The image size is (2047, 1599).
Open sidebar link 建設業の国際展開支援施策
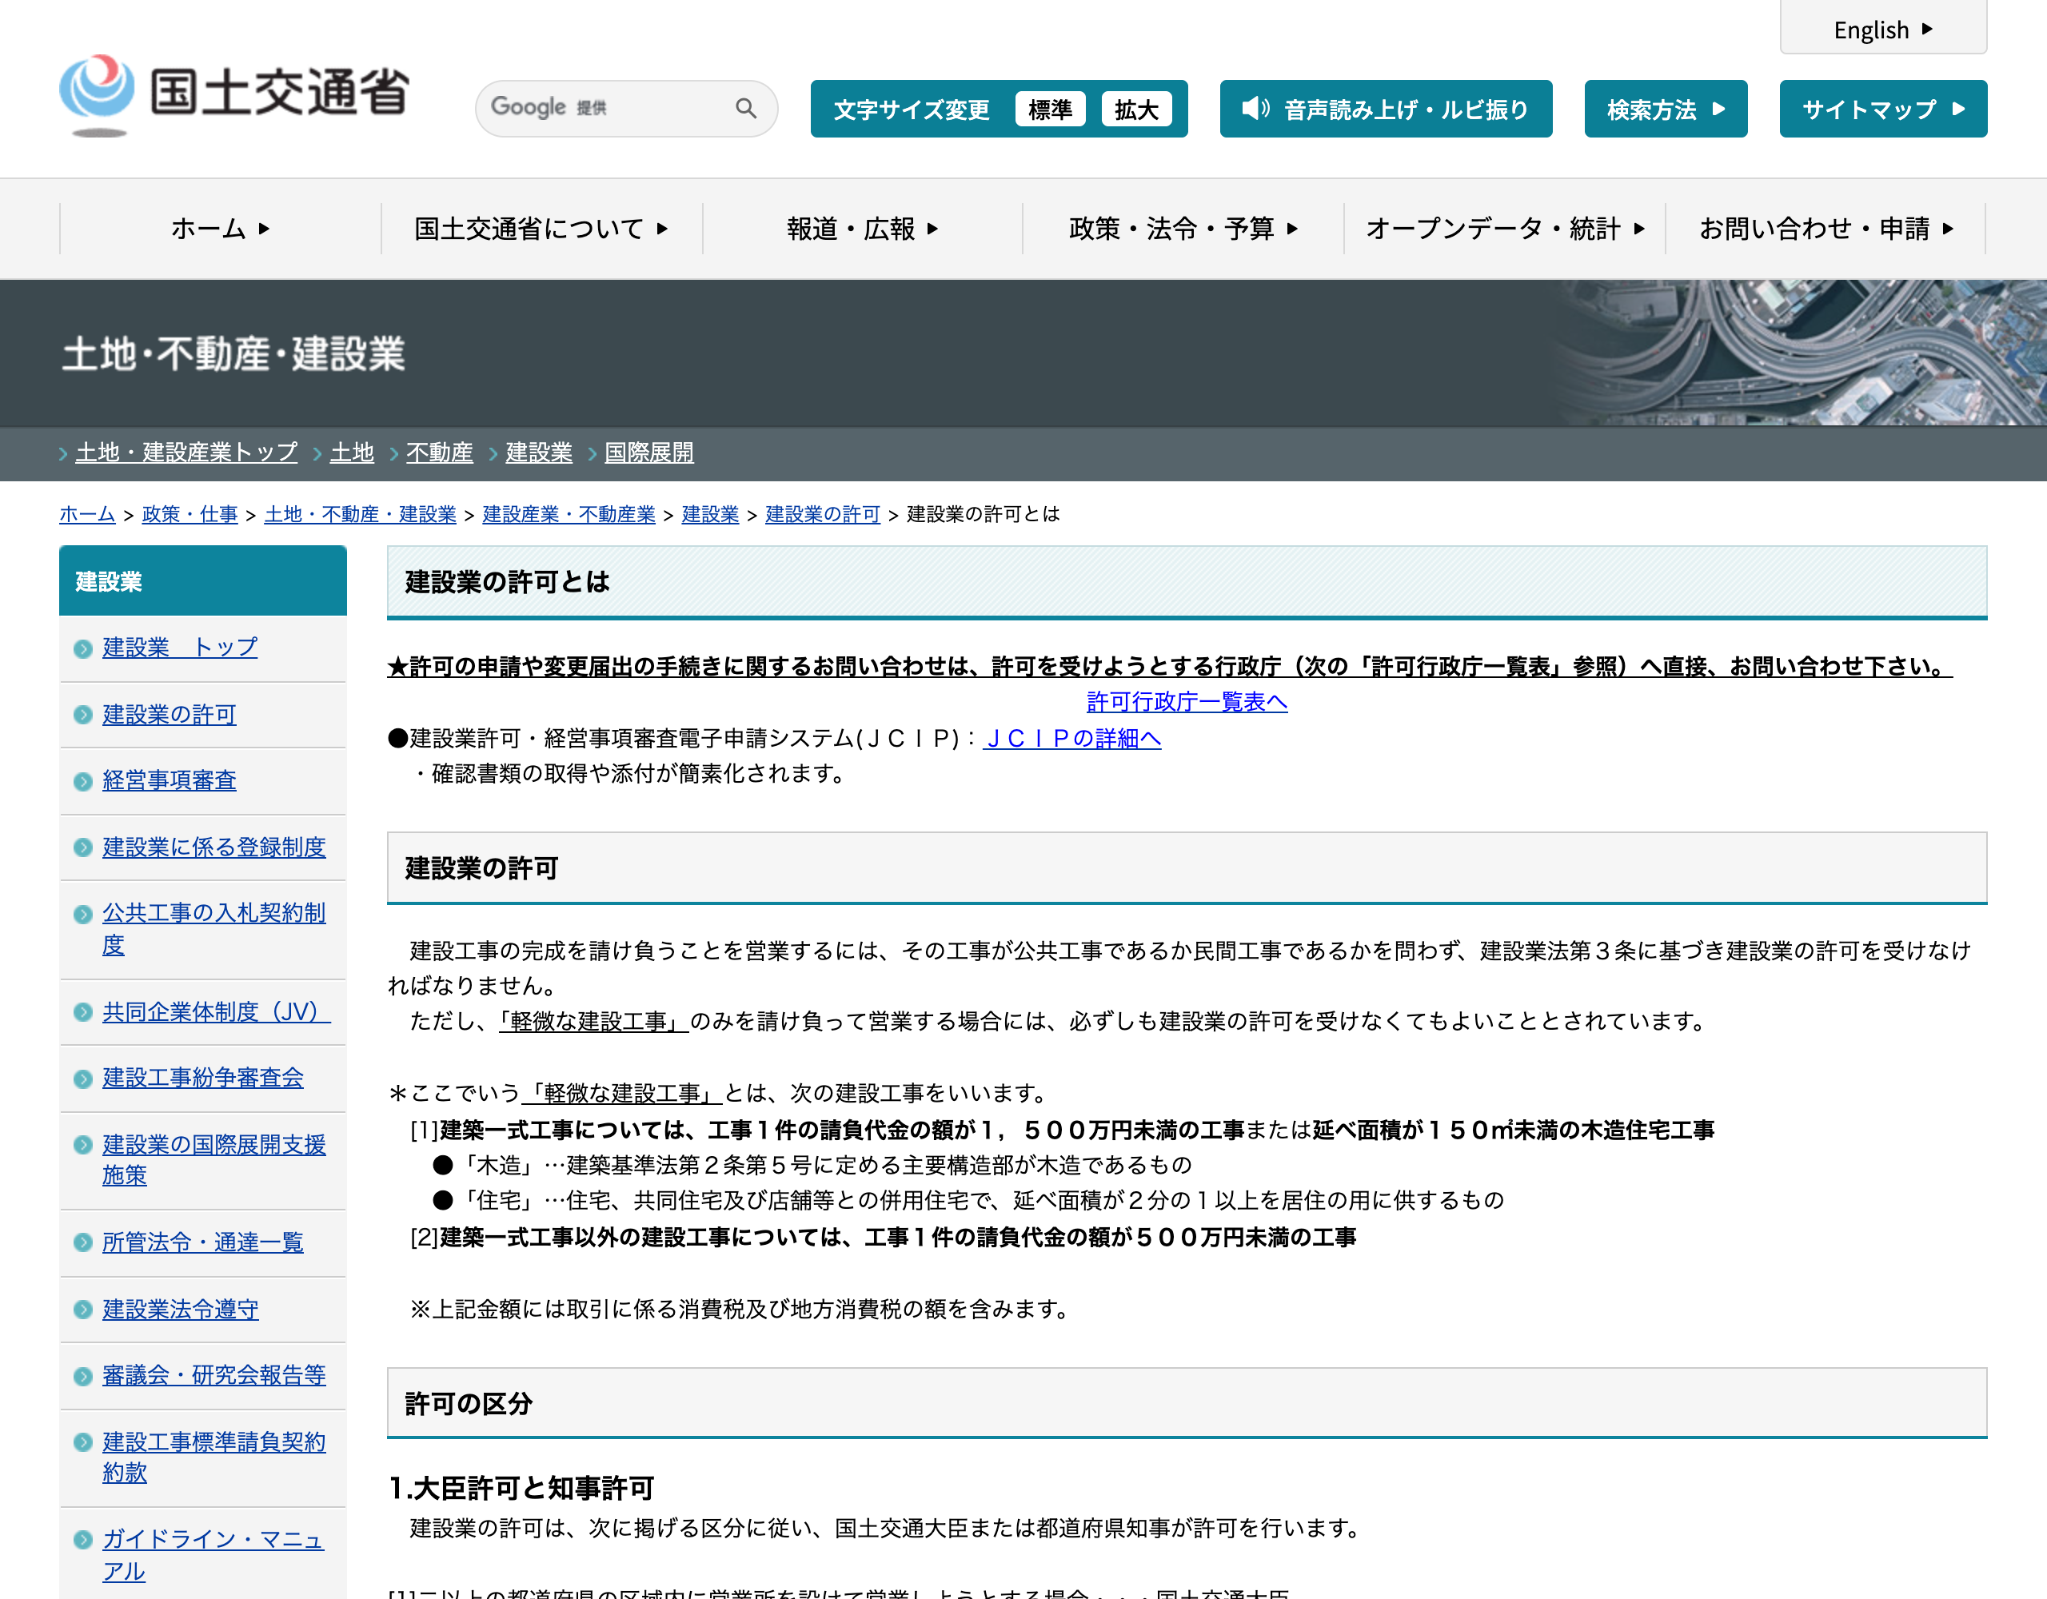coord(213,1159)
